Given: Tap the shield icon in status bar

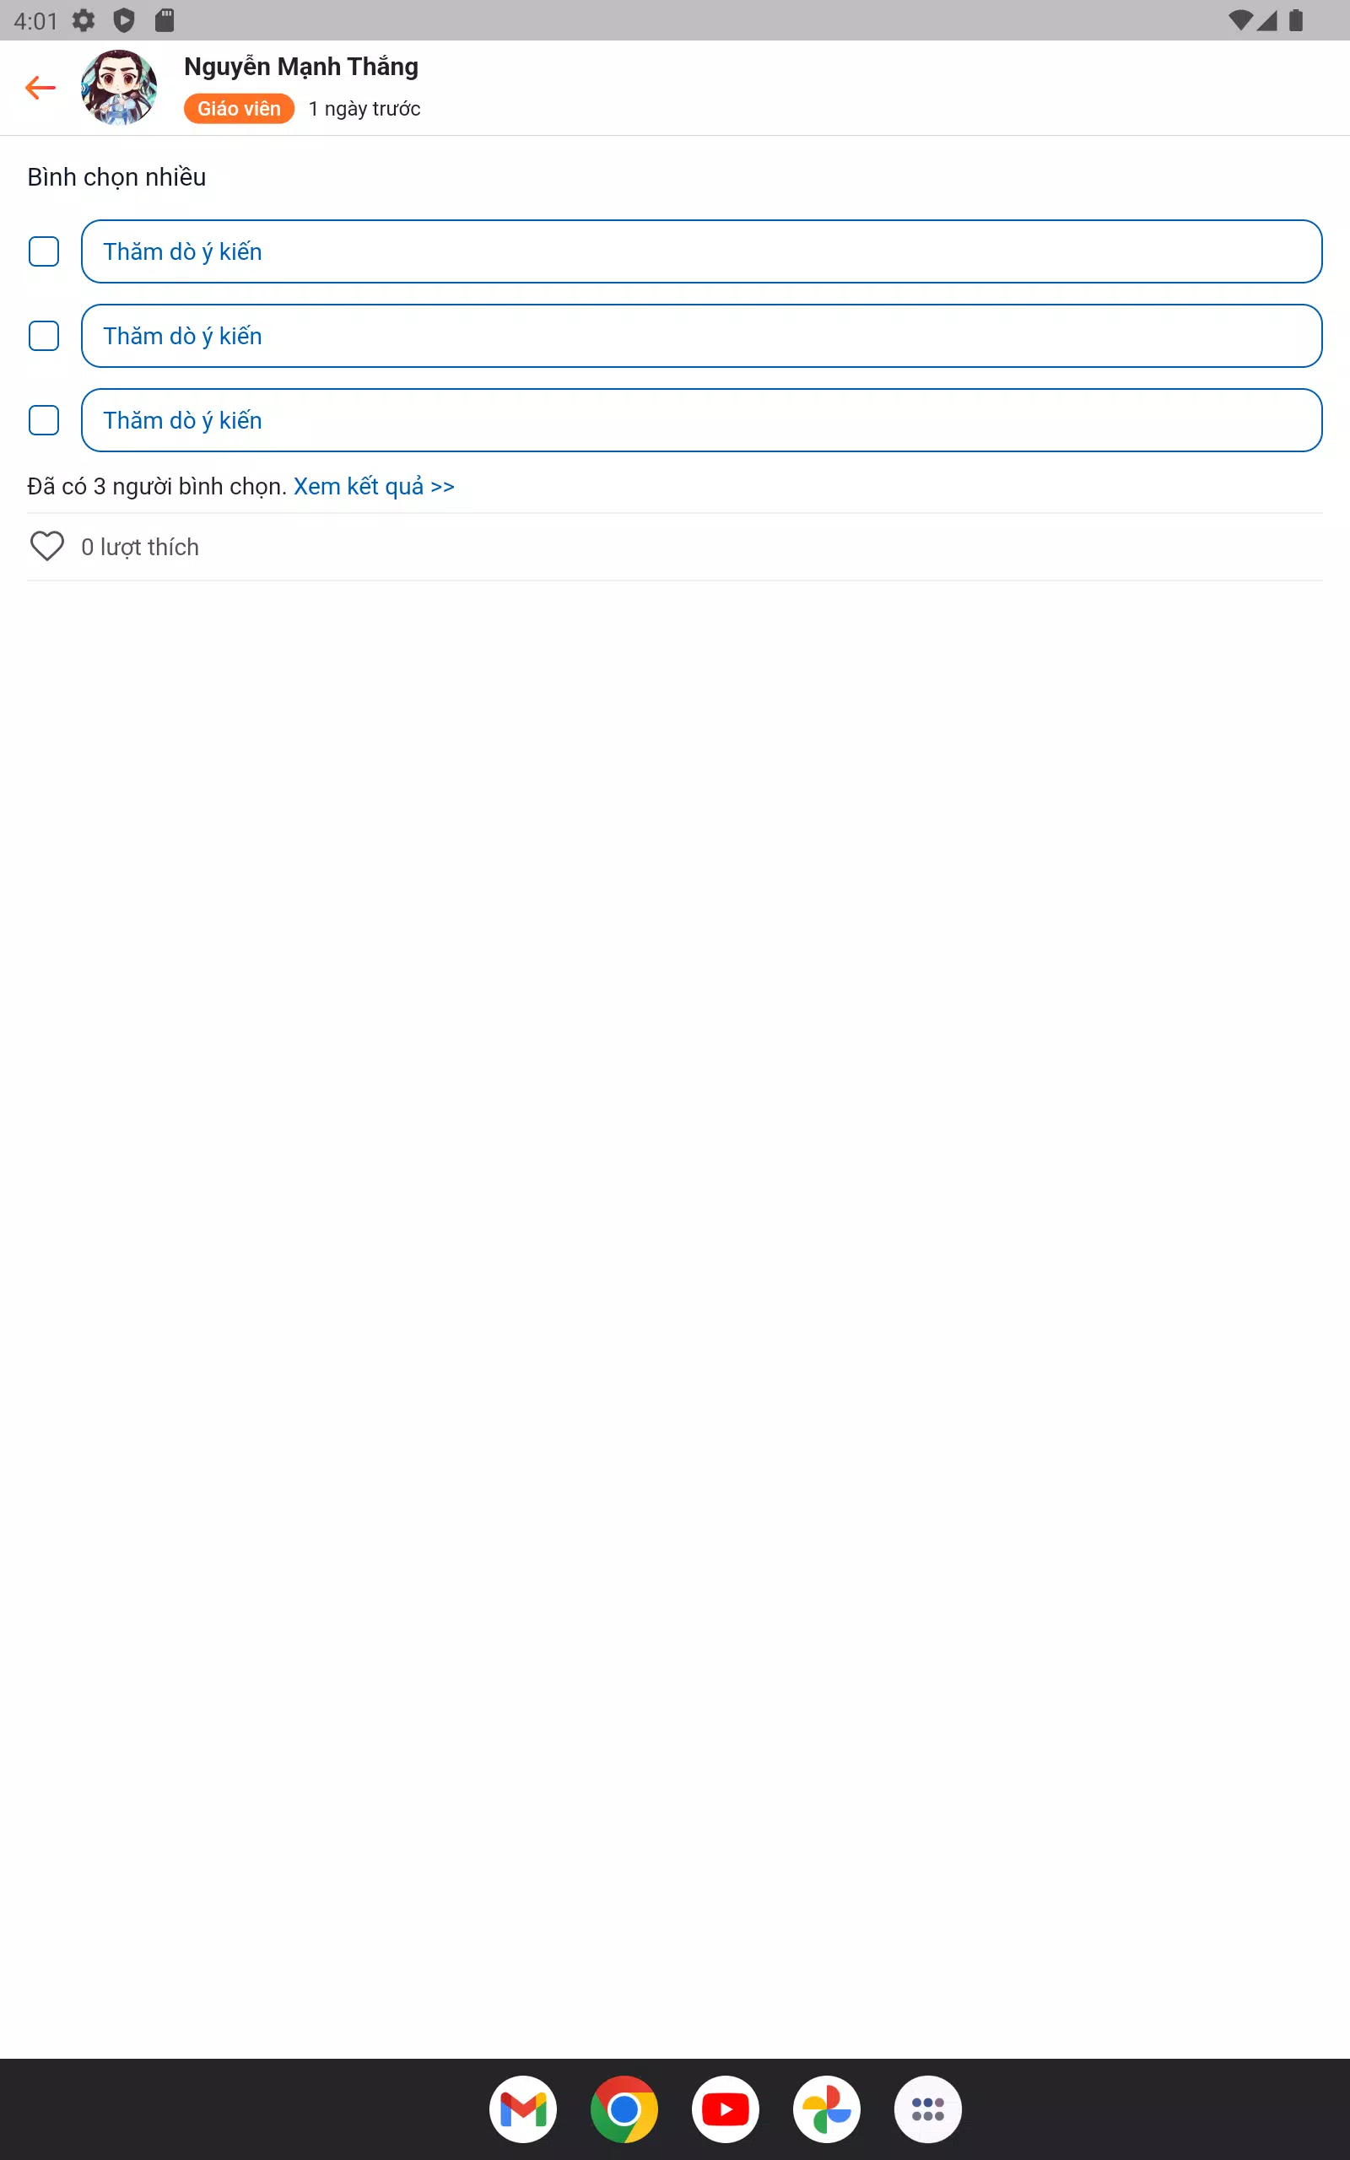Looking at the screenshot, I should [124, 20].
